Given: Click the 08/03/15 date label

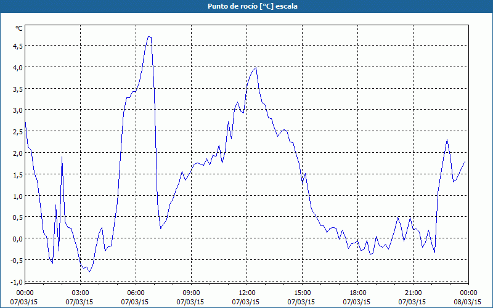Looking at the screenshot, I should [467, 302].
